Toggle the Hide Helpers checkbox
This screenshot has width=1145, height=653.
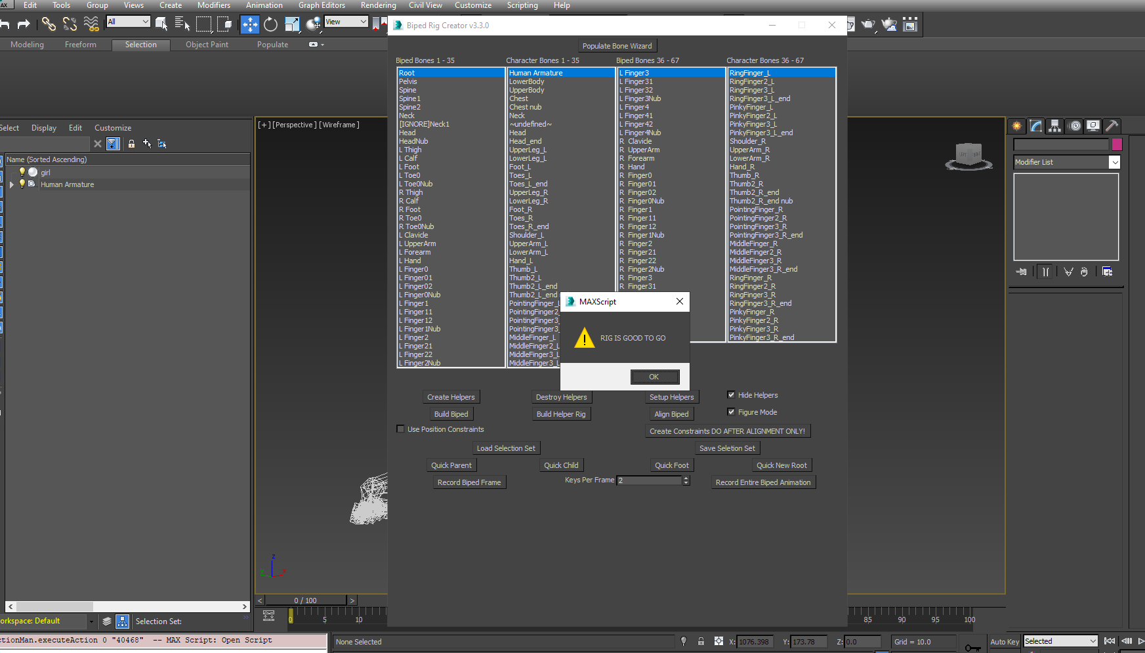(731, 395)
